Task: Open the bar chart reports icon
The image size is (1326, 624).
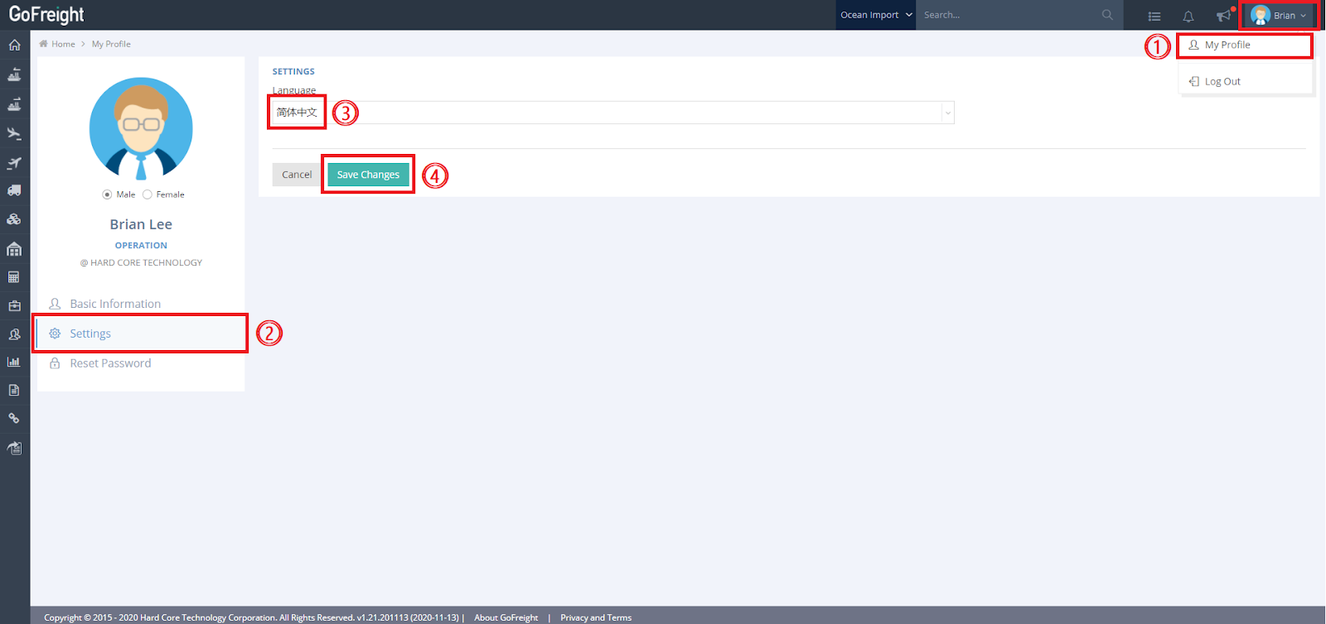Action: point(14,362)
